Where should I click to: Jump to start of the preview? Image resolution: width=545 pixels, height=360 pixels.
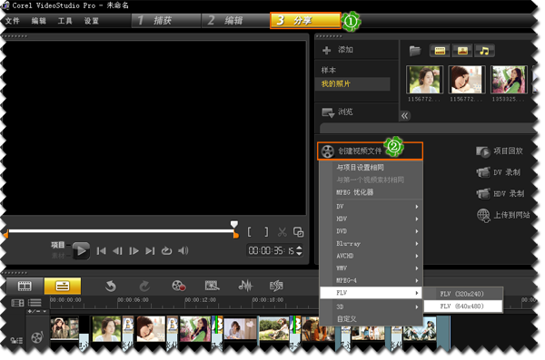tap(101, 250)
